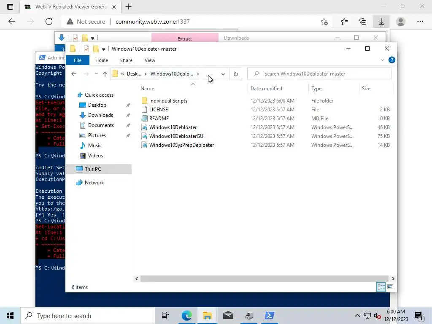
Task: Click New folder quick access toolbar icon
Action: tap(96, 49)
